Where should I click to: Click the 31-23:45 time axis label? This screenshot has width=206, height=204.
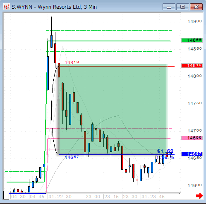[153, 197]
